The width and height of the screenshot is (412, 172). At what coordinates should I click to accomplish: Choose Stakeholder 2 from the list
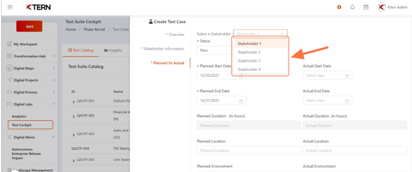coord(260,52)
